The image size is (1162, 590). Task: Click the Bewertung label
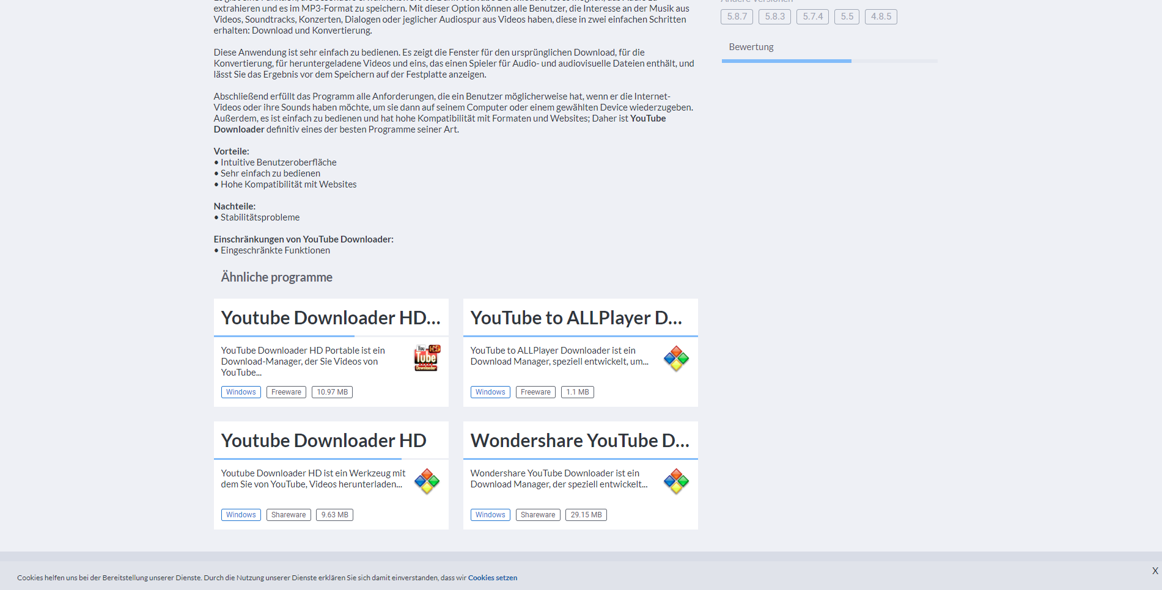(751, 47)
